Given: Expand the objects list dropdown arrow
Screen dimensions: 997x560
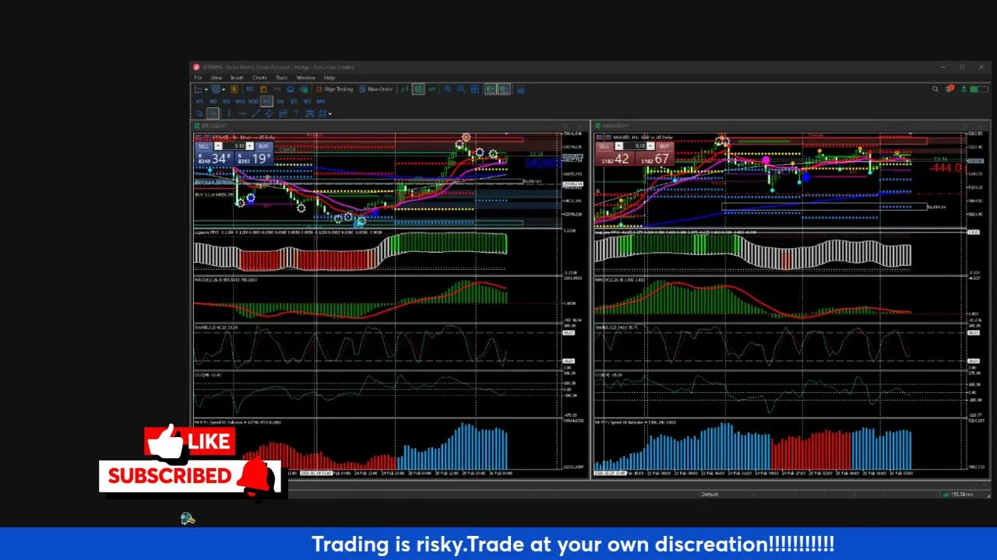Looking at the screenshot, I should (330, 114).
